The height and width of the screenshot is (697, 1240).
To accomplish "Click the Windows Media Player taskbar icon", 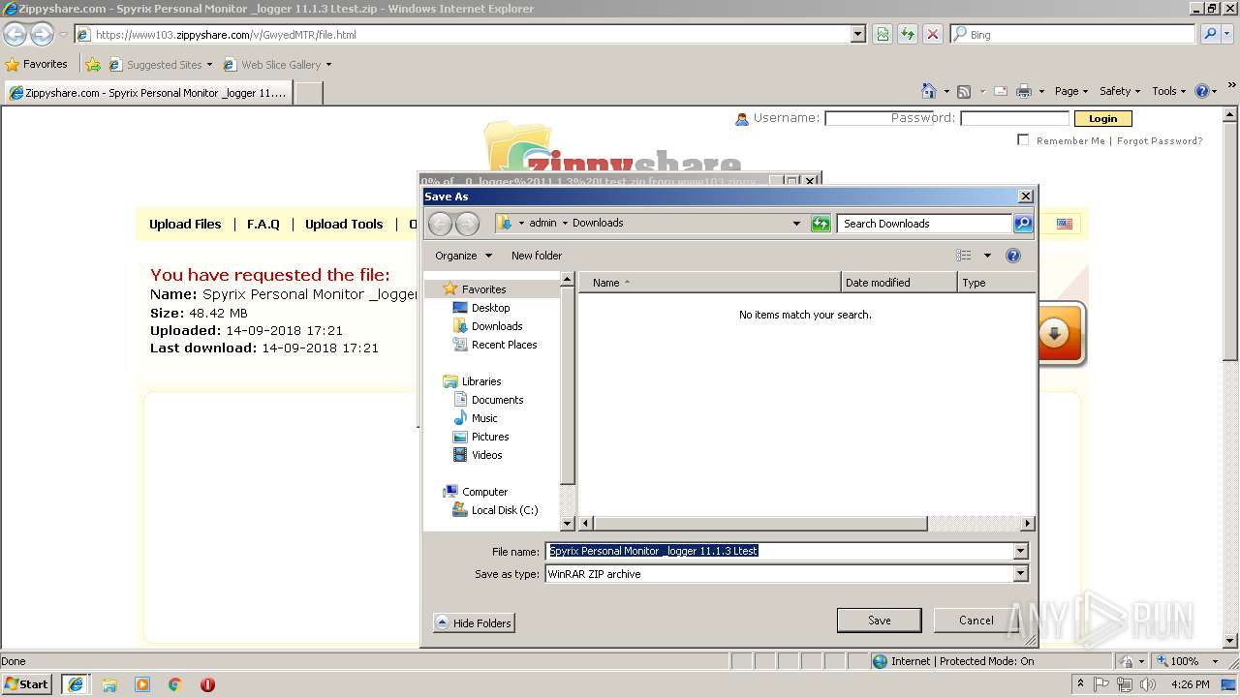I will tap(142, 684).
